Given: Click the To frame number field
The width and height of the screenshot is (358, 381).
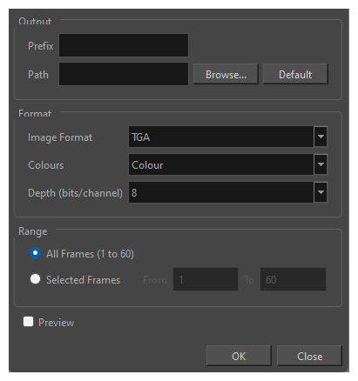Looking at the screenshot, I should pos(293,279).
